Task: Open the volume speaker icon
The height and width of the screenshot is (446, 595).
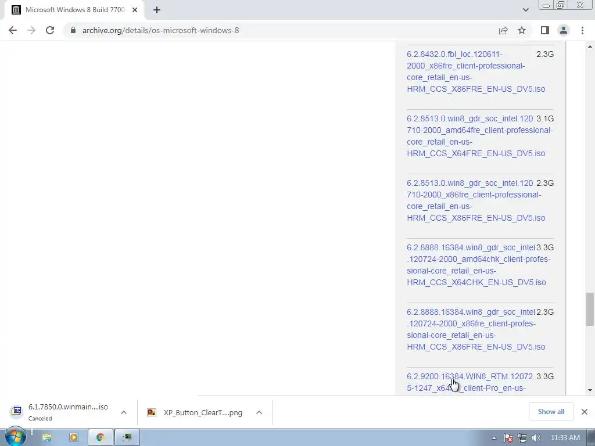Action: (536, 438)
